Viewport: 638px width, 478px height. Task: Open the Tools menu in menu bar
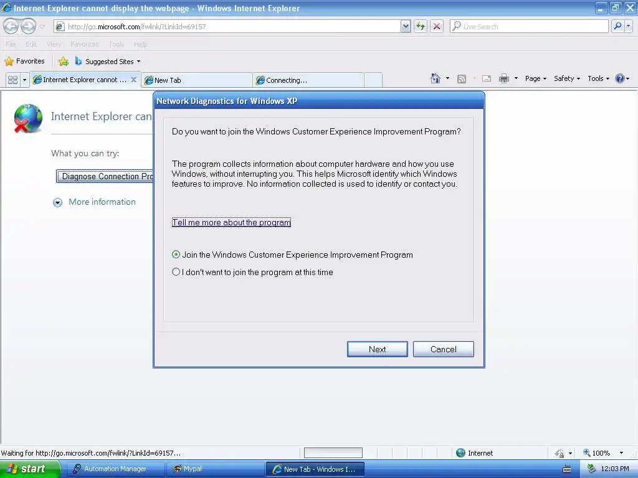(117, 44)
